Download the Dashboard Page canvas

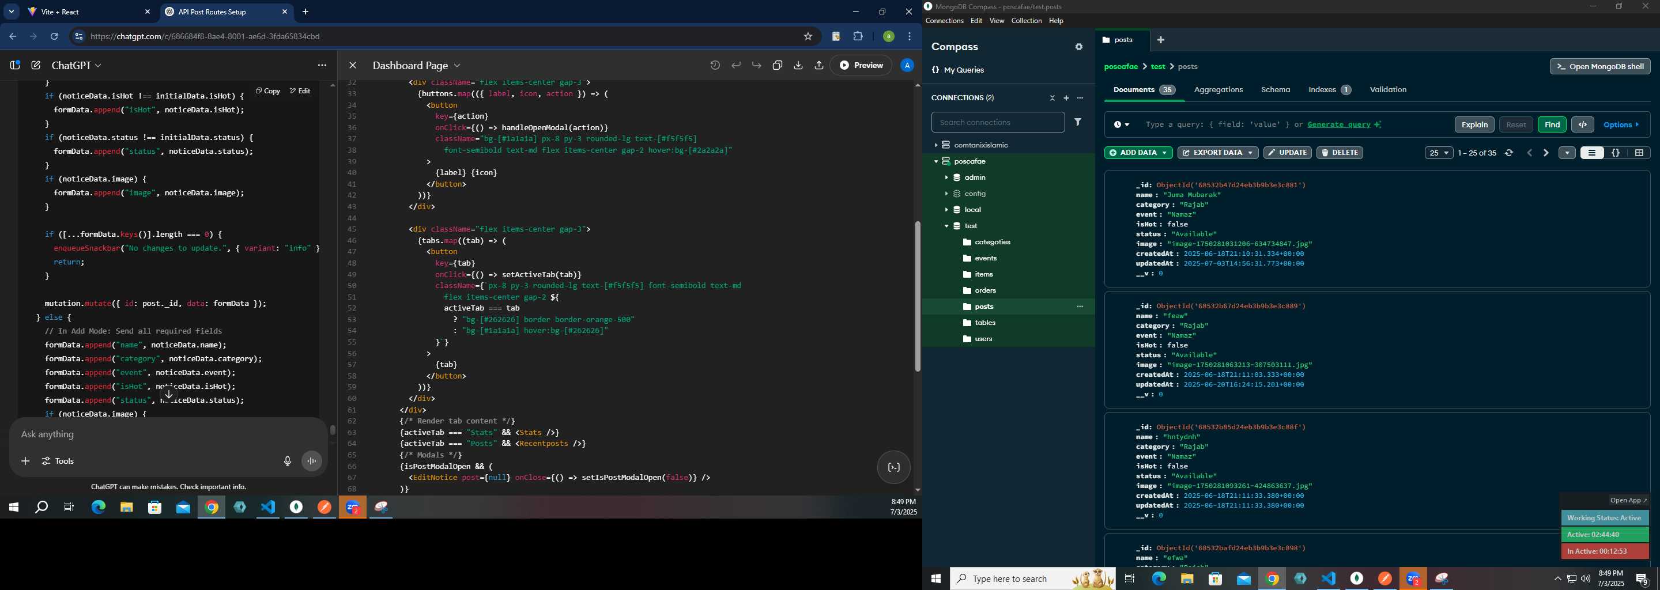(798, 65)
